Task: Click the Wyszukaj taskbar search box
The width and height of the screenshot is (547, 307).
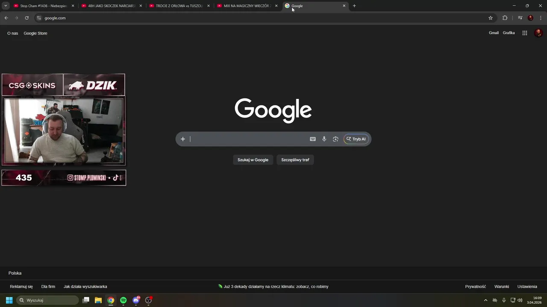Action: [x=47, y=300]
